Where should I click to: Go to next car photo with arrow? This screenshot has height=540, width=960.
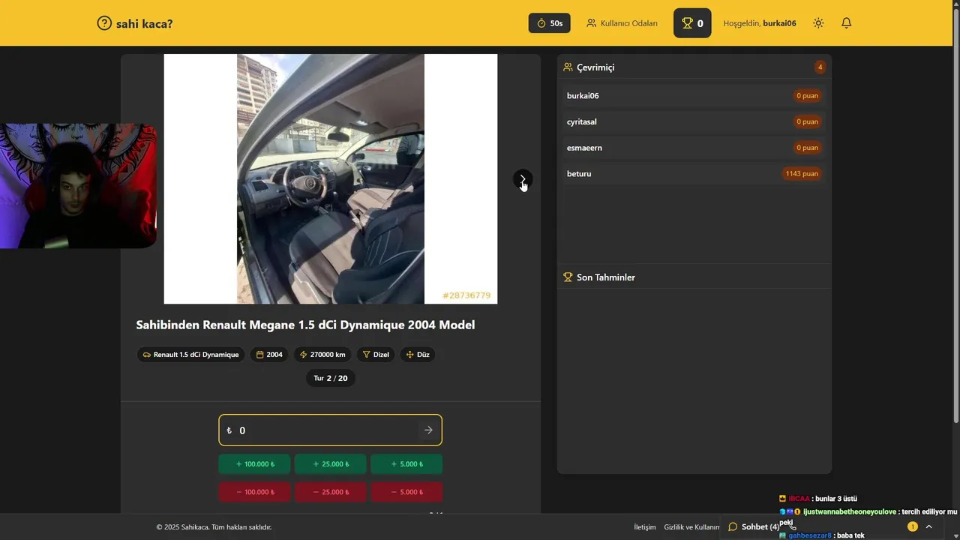tap(523, 179)
